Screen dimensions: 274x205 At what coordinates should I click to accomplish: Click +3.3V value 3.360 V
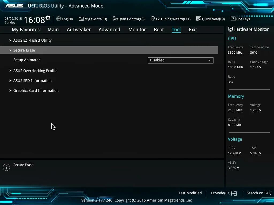(233, 168)
